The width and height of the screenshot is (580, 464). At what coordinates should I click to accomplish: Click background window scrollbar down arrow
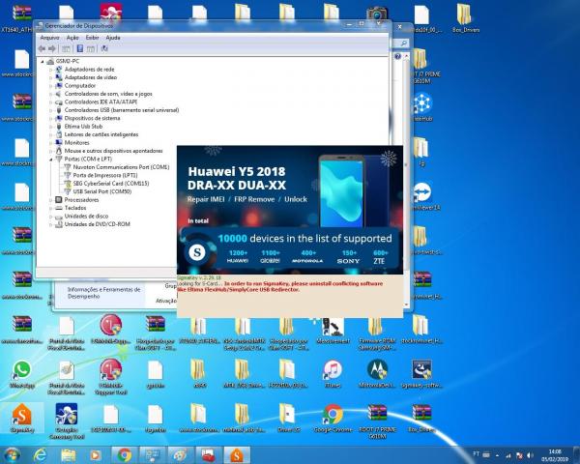(x=407, y=304)
